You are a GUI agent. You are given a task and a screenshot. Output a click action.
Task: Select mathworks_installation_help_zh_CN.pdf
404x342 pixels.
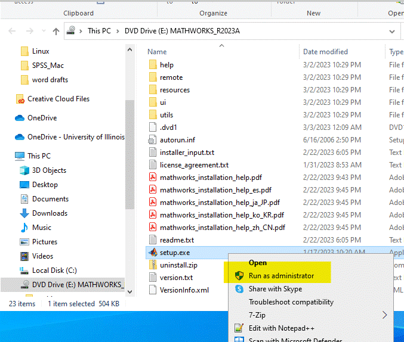[x=217, y=228]
